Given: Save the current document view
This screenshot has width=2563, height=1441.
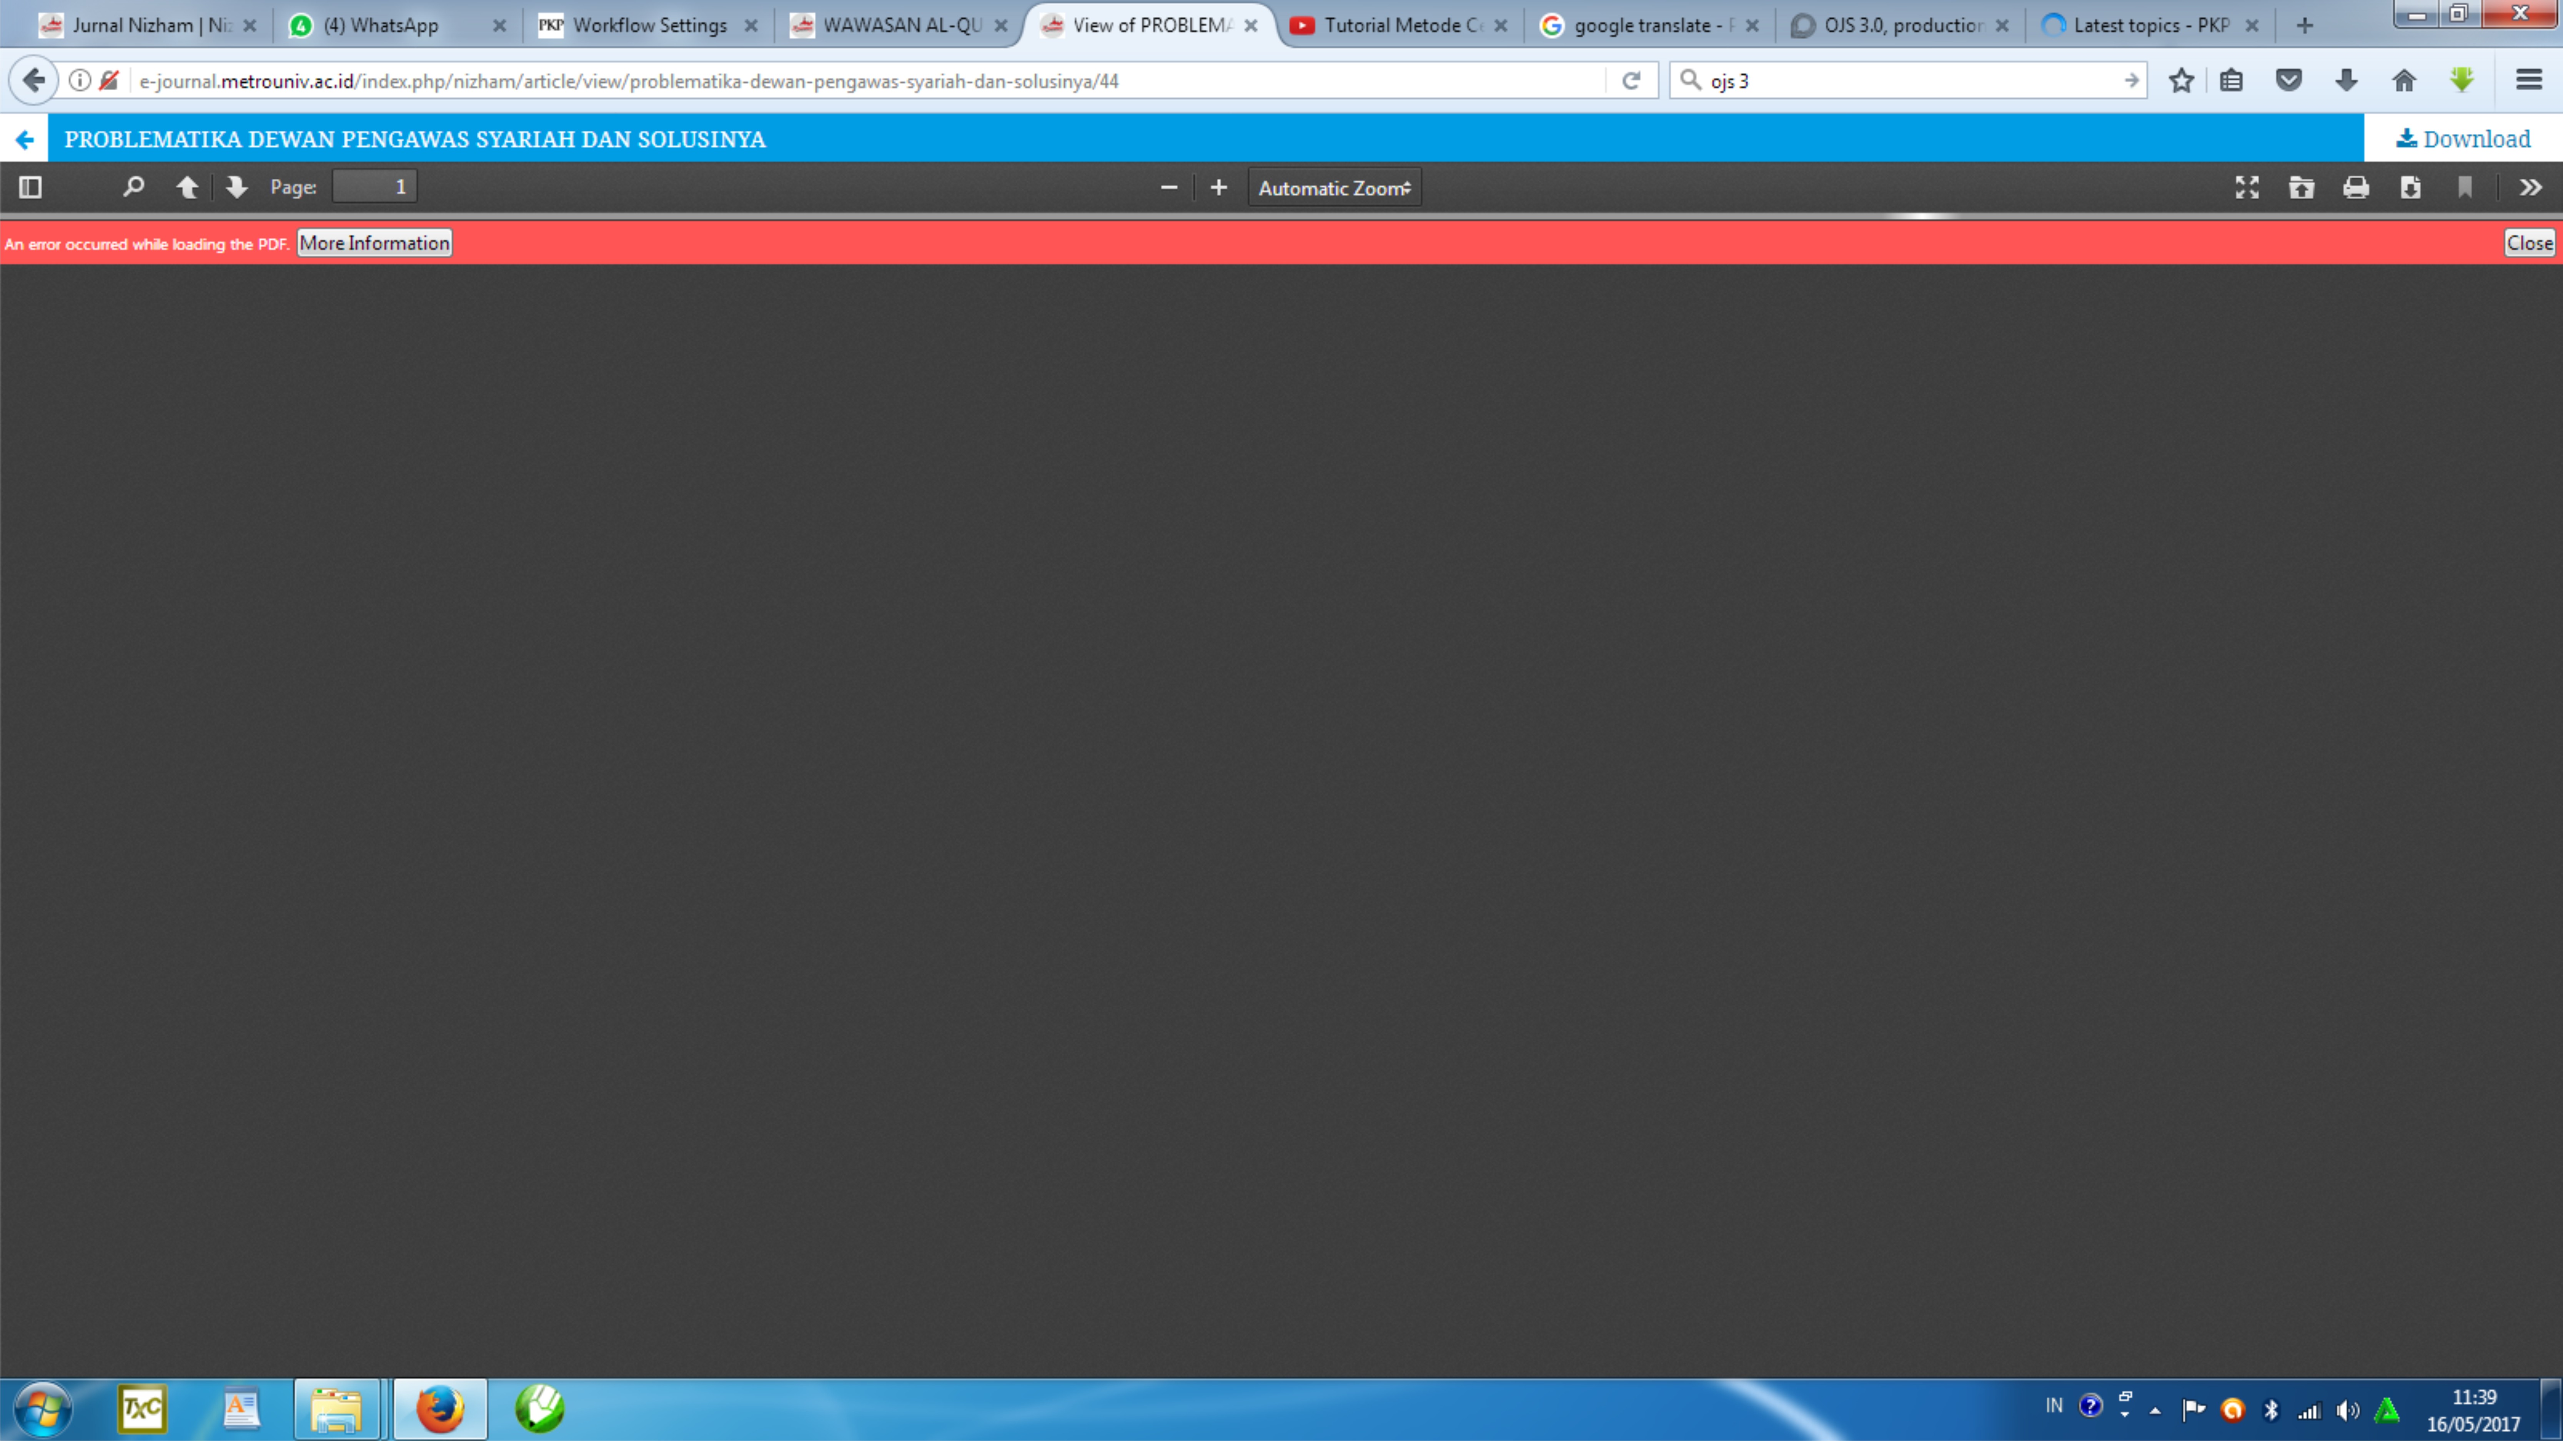Looking at the screenshot, I should 2409,187.
